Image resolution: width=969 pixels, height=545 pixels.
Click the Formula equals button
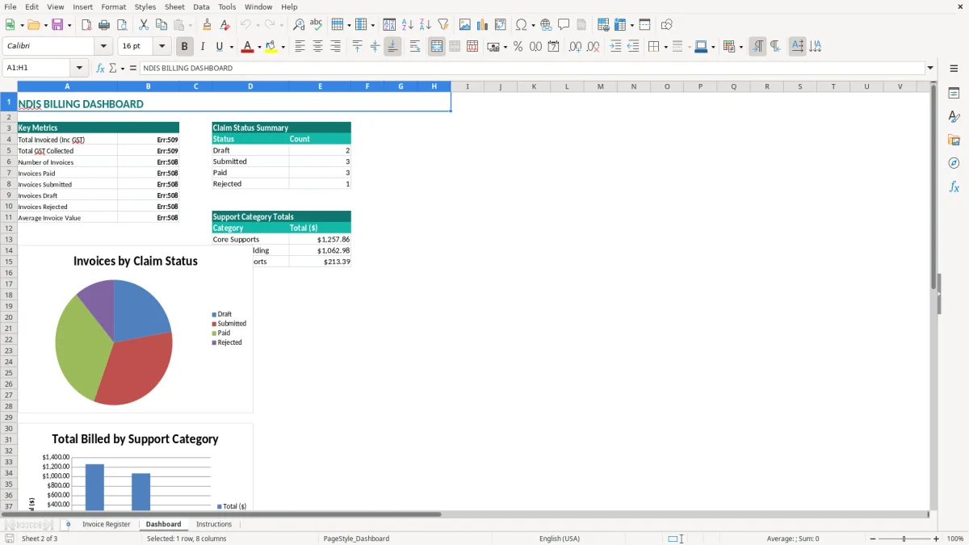pyautogui.click(x=132, y=68)
